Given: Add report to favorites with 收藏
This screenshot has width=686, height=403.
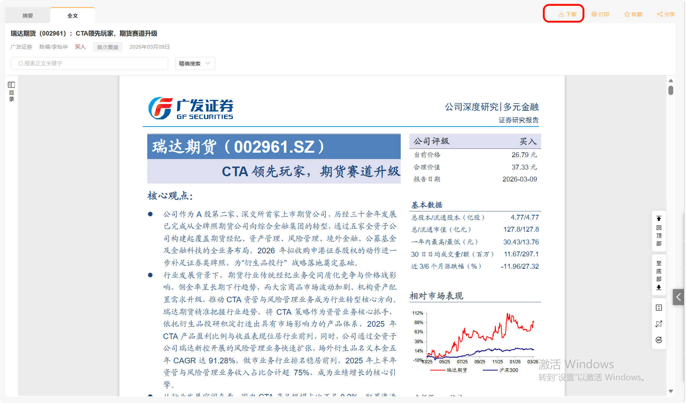Looking at the screenshot, I should (633, 14).
